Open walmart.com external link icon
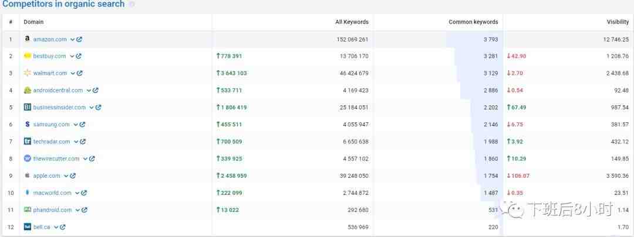 tap(80, 73)
